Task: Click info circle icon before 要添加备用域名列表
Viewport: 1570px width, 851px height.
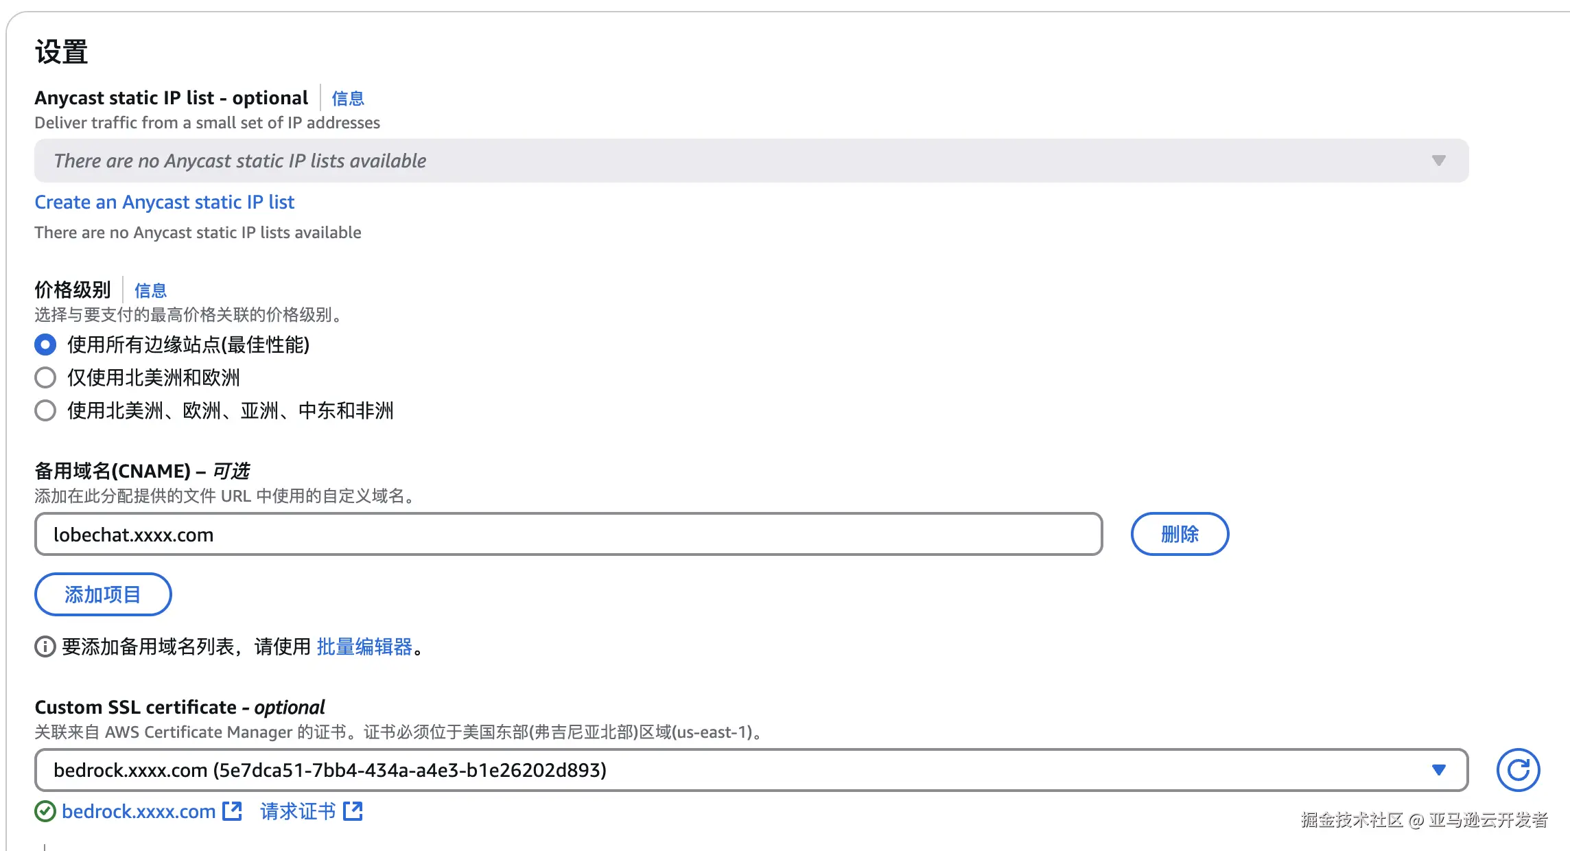Action: 45,646
